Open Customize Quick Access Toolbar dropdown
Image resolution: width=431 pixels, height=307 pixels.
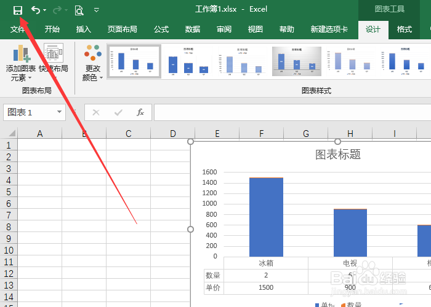tap(97, 10)
